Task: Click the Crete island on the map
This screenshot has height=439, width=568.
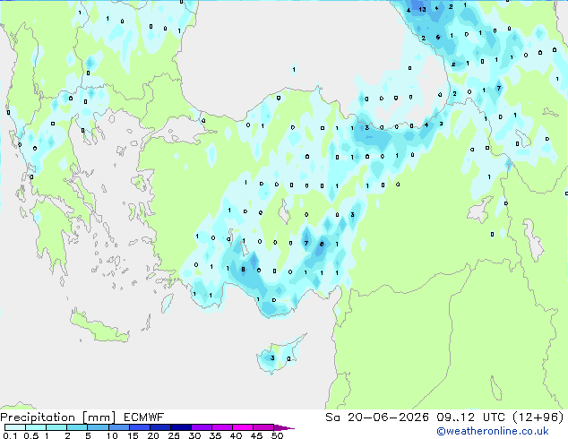Action: 99,327
